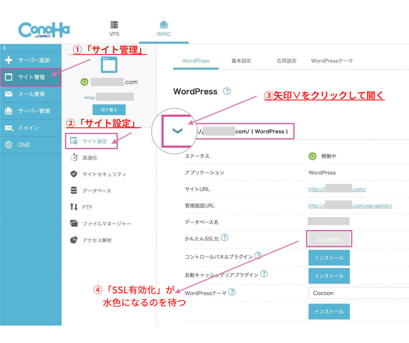The image size is (409, 343).
Task: Click the stopwatch icon for 高速化
Action: coord(74,158)
